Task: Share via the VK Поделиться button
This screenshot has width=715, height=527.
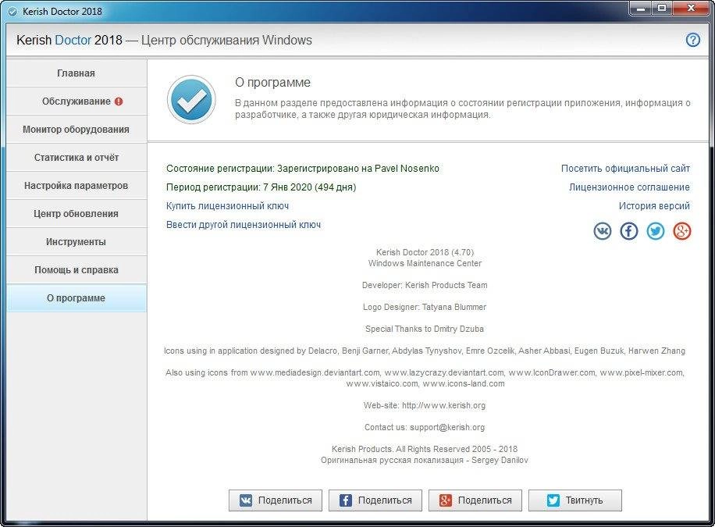Action: pyautogui.click(x=276, y=500)
